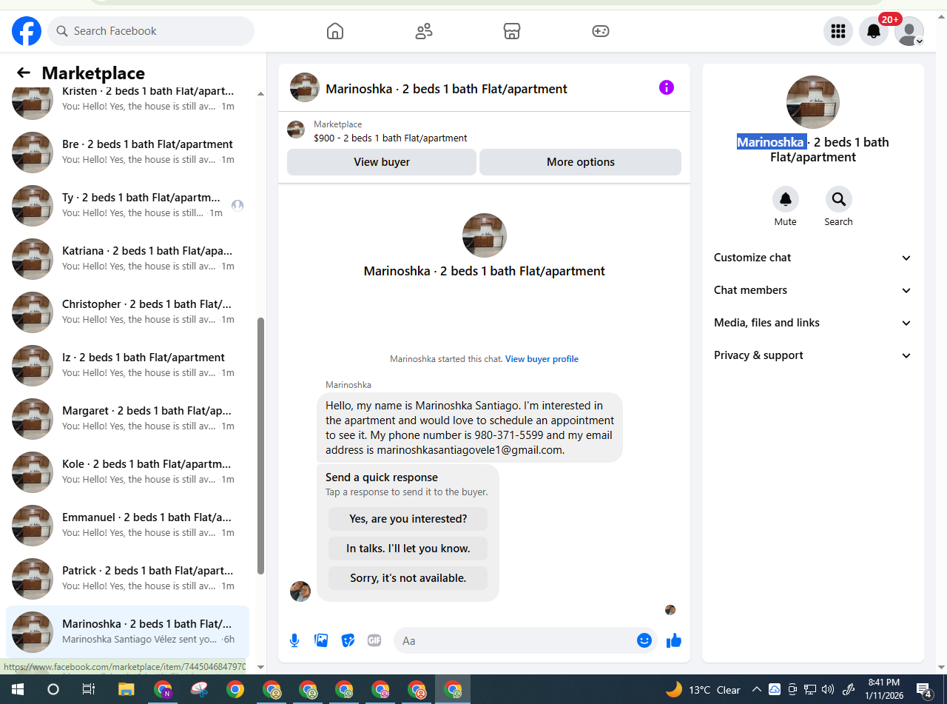947x704 pixels.
Task: Open the Windows notification center
Action: pos(925,690)
